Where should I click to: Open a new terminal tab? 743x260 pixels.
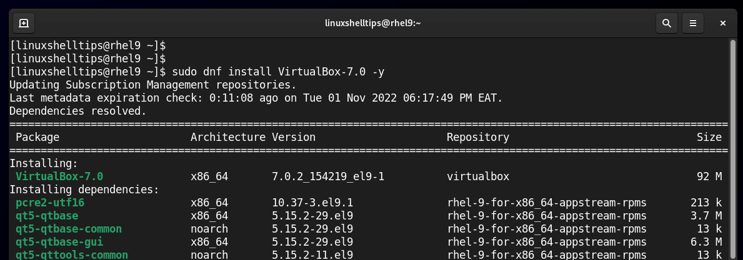pos(24,23)
